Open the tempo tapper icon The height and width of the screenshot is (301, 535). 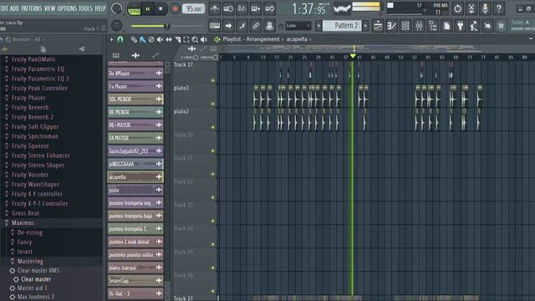pos(474,26)
